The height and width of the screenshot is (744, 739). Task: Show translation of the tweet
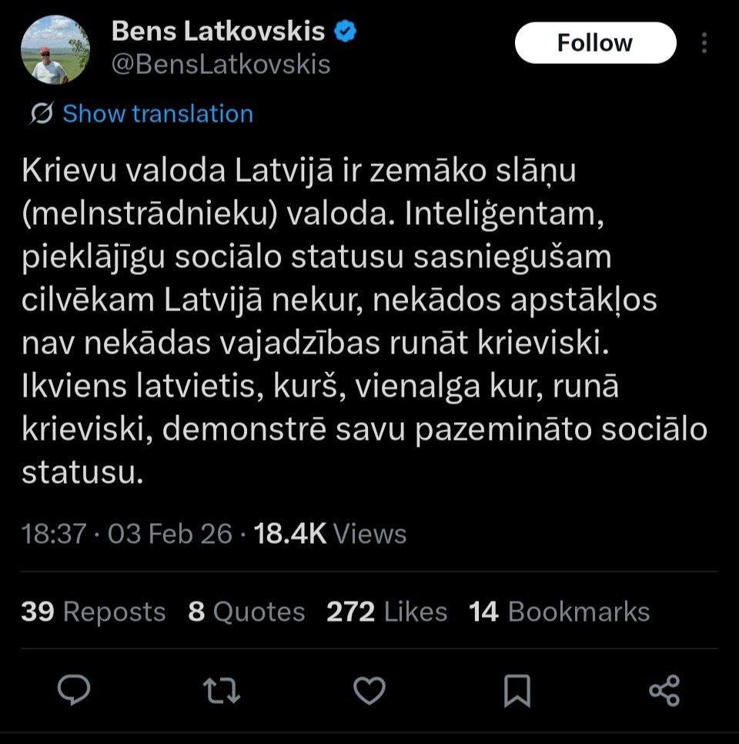tap(157, 114)
